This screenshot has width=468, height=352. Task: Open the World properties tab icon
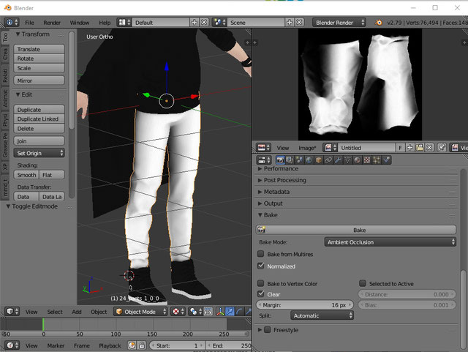click(308, 160)
